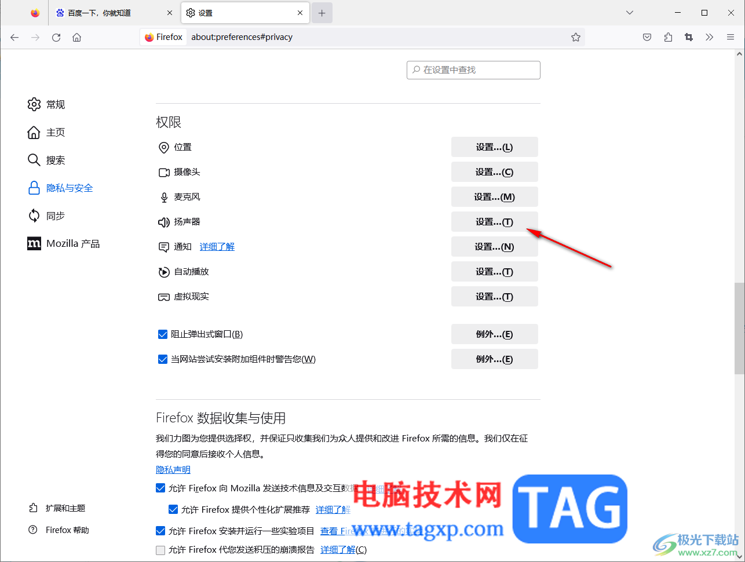This screenshot has height=562, width=745.
Task: Open a new tab with plus button
Action: (x=322, y=13)
